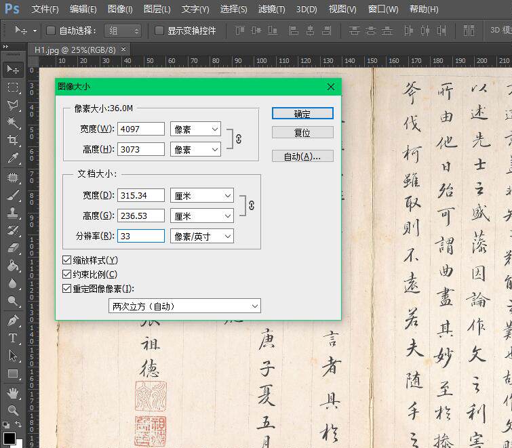Uncheck the 约束比例(C) checkbox
This screenshot has width=512, height=448.
point(66,274)
